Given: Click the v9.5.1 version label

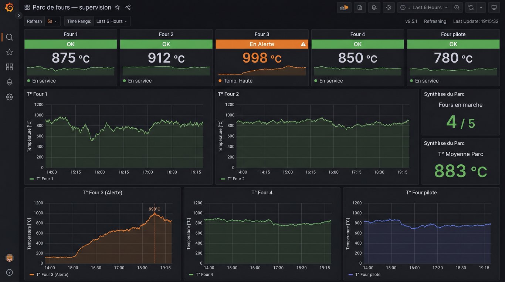Looking at the screenshot, I should (x=411, y=21).
